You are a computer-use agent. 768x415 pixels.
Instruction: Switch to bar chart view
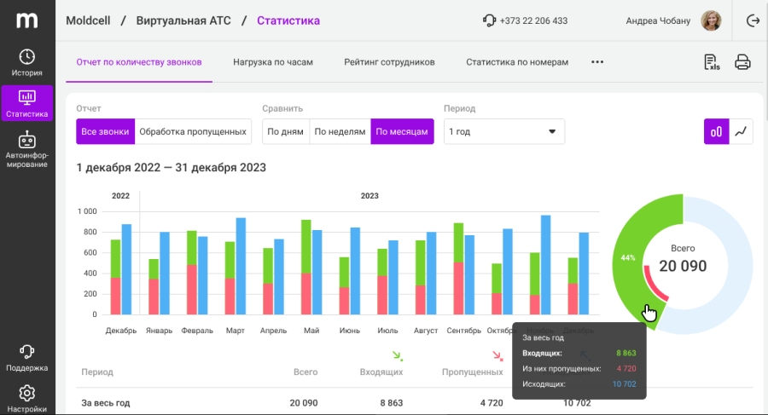tap(716, 131)
